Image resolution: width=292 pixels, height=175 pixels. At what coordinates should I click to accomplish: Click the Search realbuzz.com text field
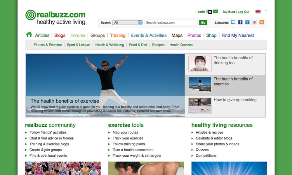[x=171, y=22]
